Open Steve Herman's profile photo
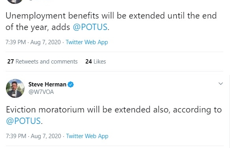 pos(15,88)
